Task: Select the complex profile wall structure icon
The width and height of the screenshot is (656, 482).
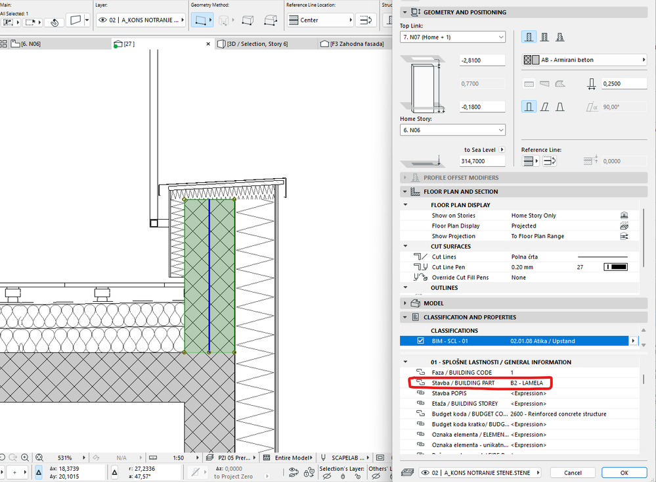Action: pyautogui.click(x=559, y=37)
